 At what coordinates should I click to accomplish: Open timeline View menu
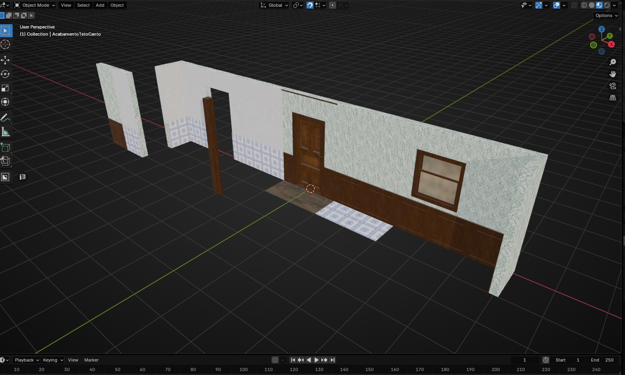point(73,360)
